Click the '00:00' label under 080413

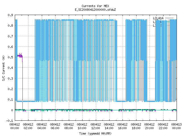pos(176,128)
